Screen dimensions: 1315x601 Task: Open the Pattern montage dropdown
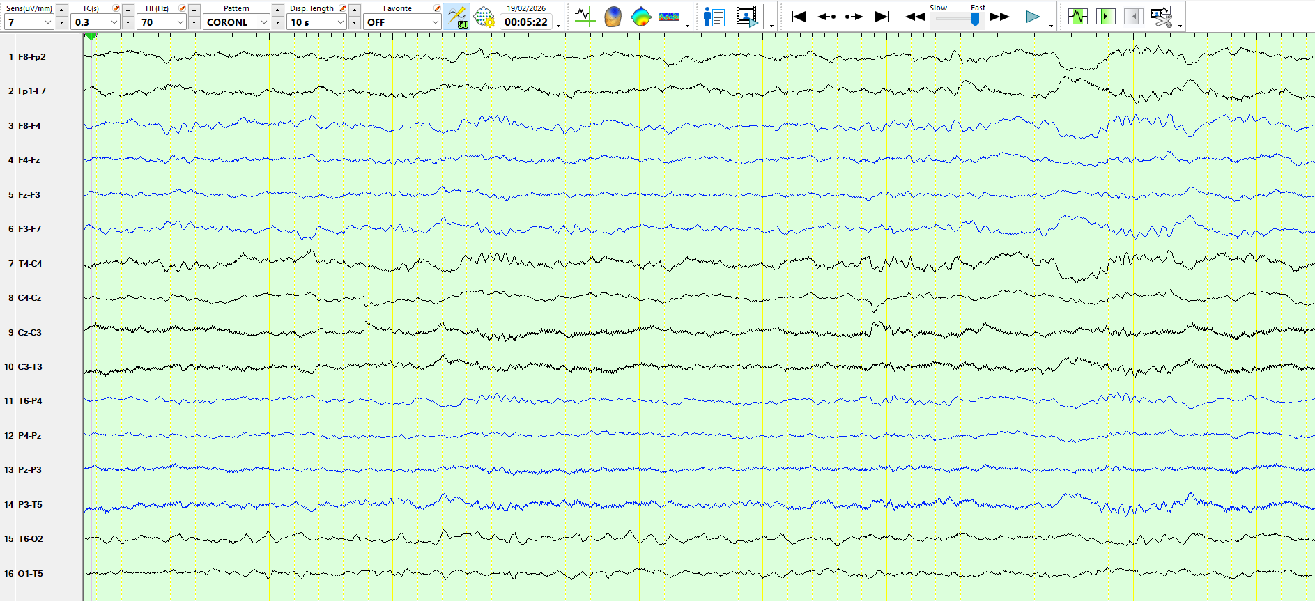(x=236, y=22)
